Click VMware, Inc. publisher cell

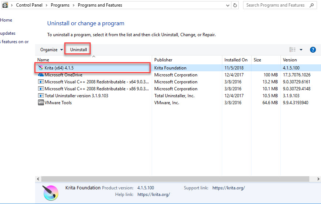(167, 103)
